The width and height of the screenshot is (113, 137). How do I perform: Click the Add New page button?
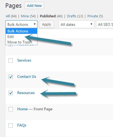(x=34, y=6)
